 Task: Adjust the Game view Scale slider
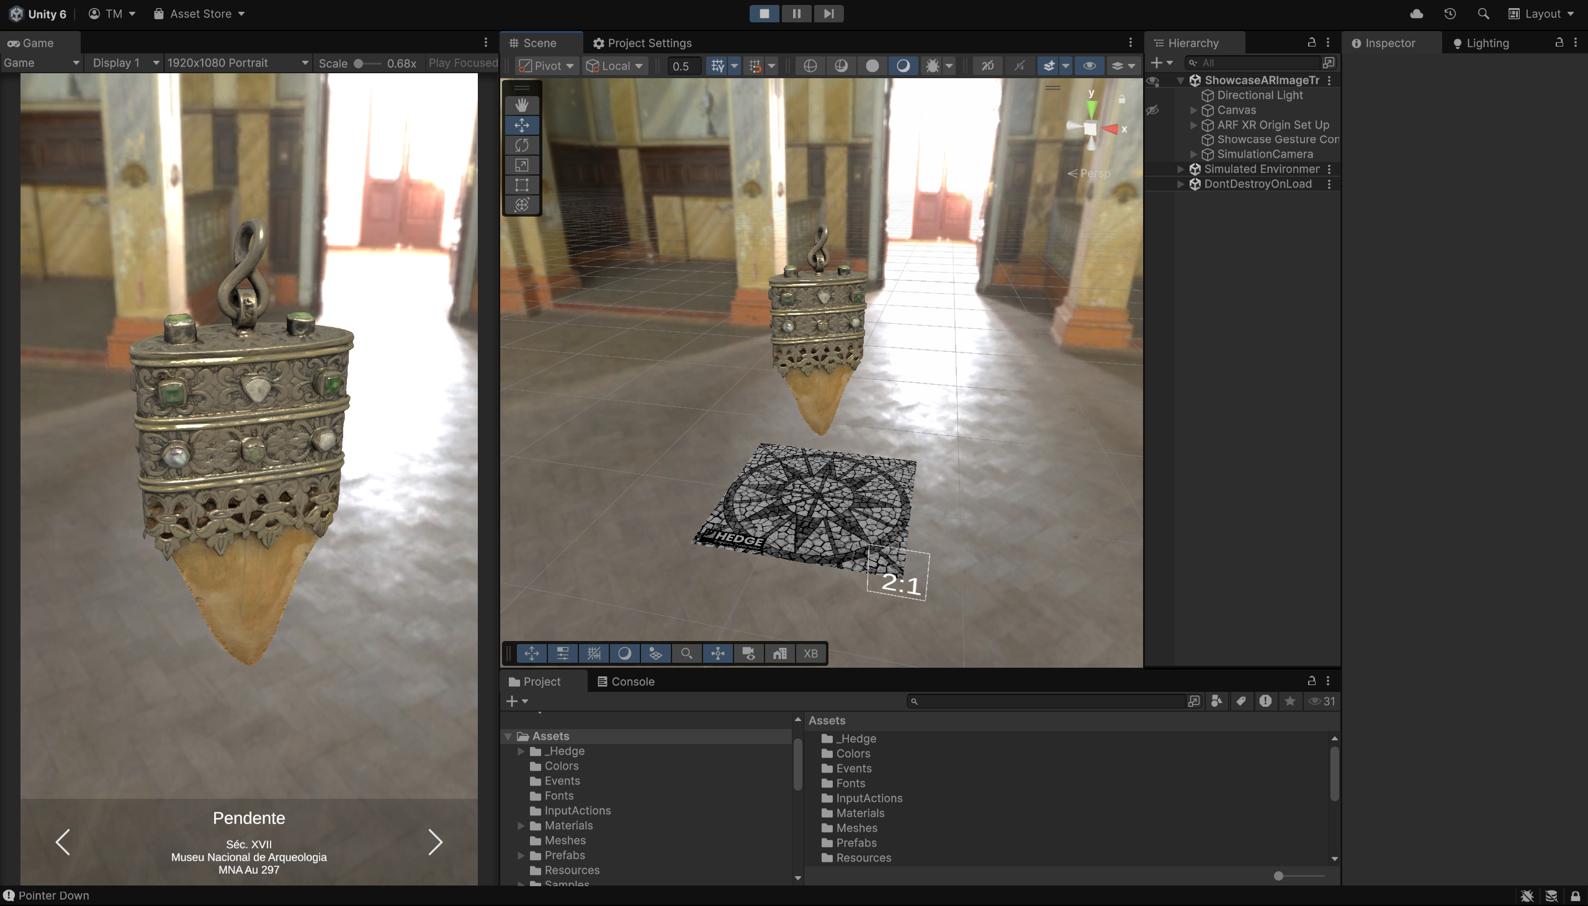coord(359,63)
